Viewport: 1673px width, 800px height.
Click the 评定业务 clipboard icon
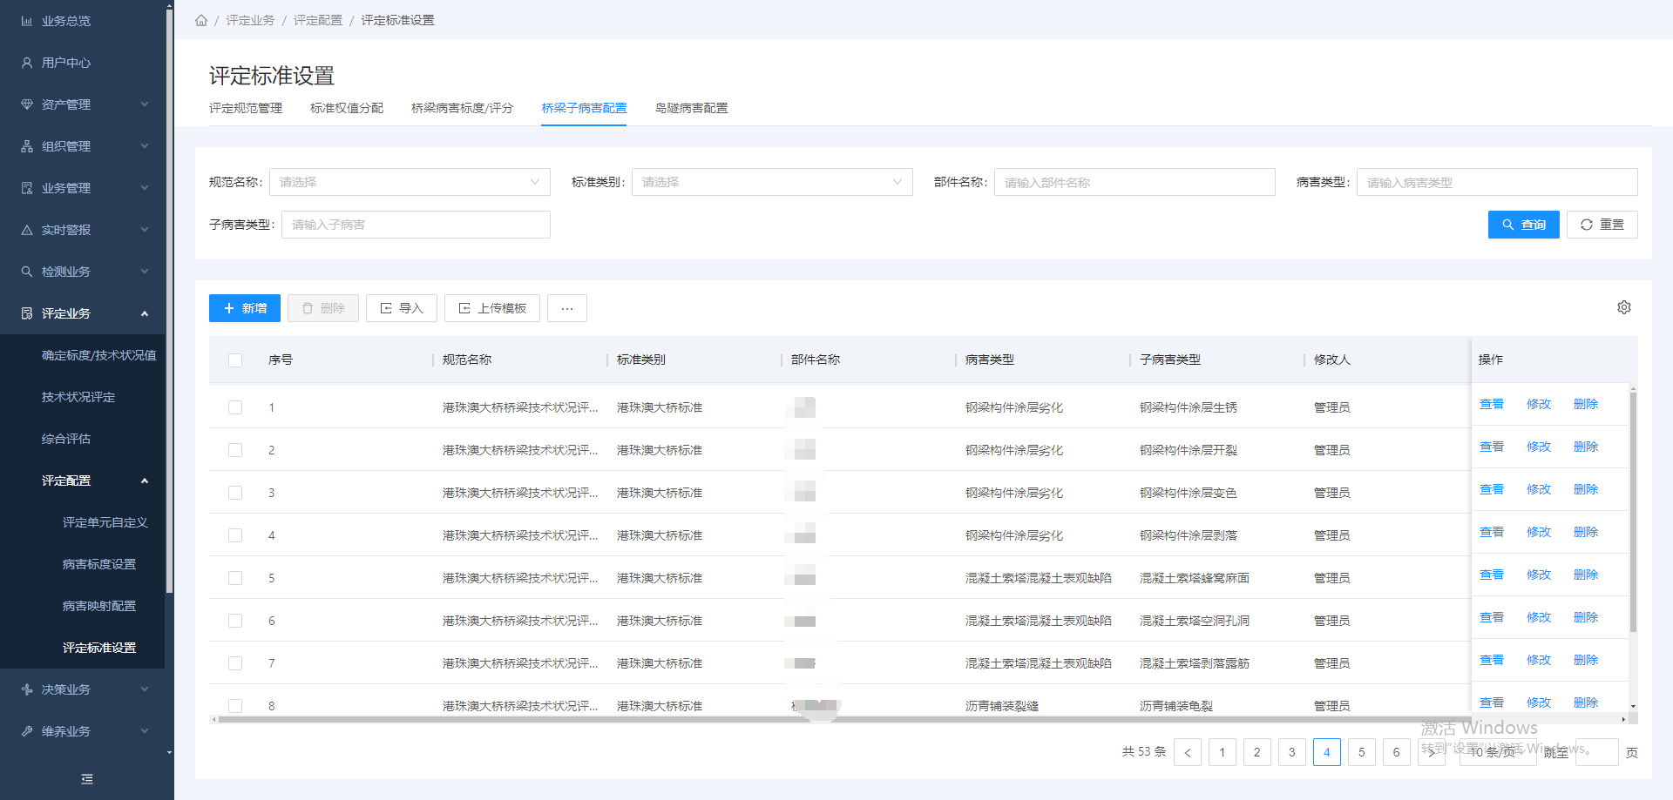(x=27, y=313)
